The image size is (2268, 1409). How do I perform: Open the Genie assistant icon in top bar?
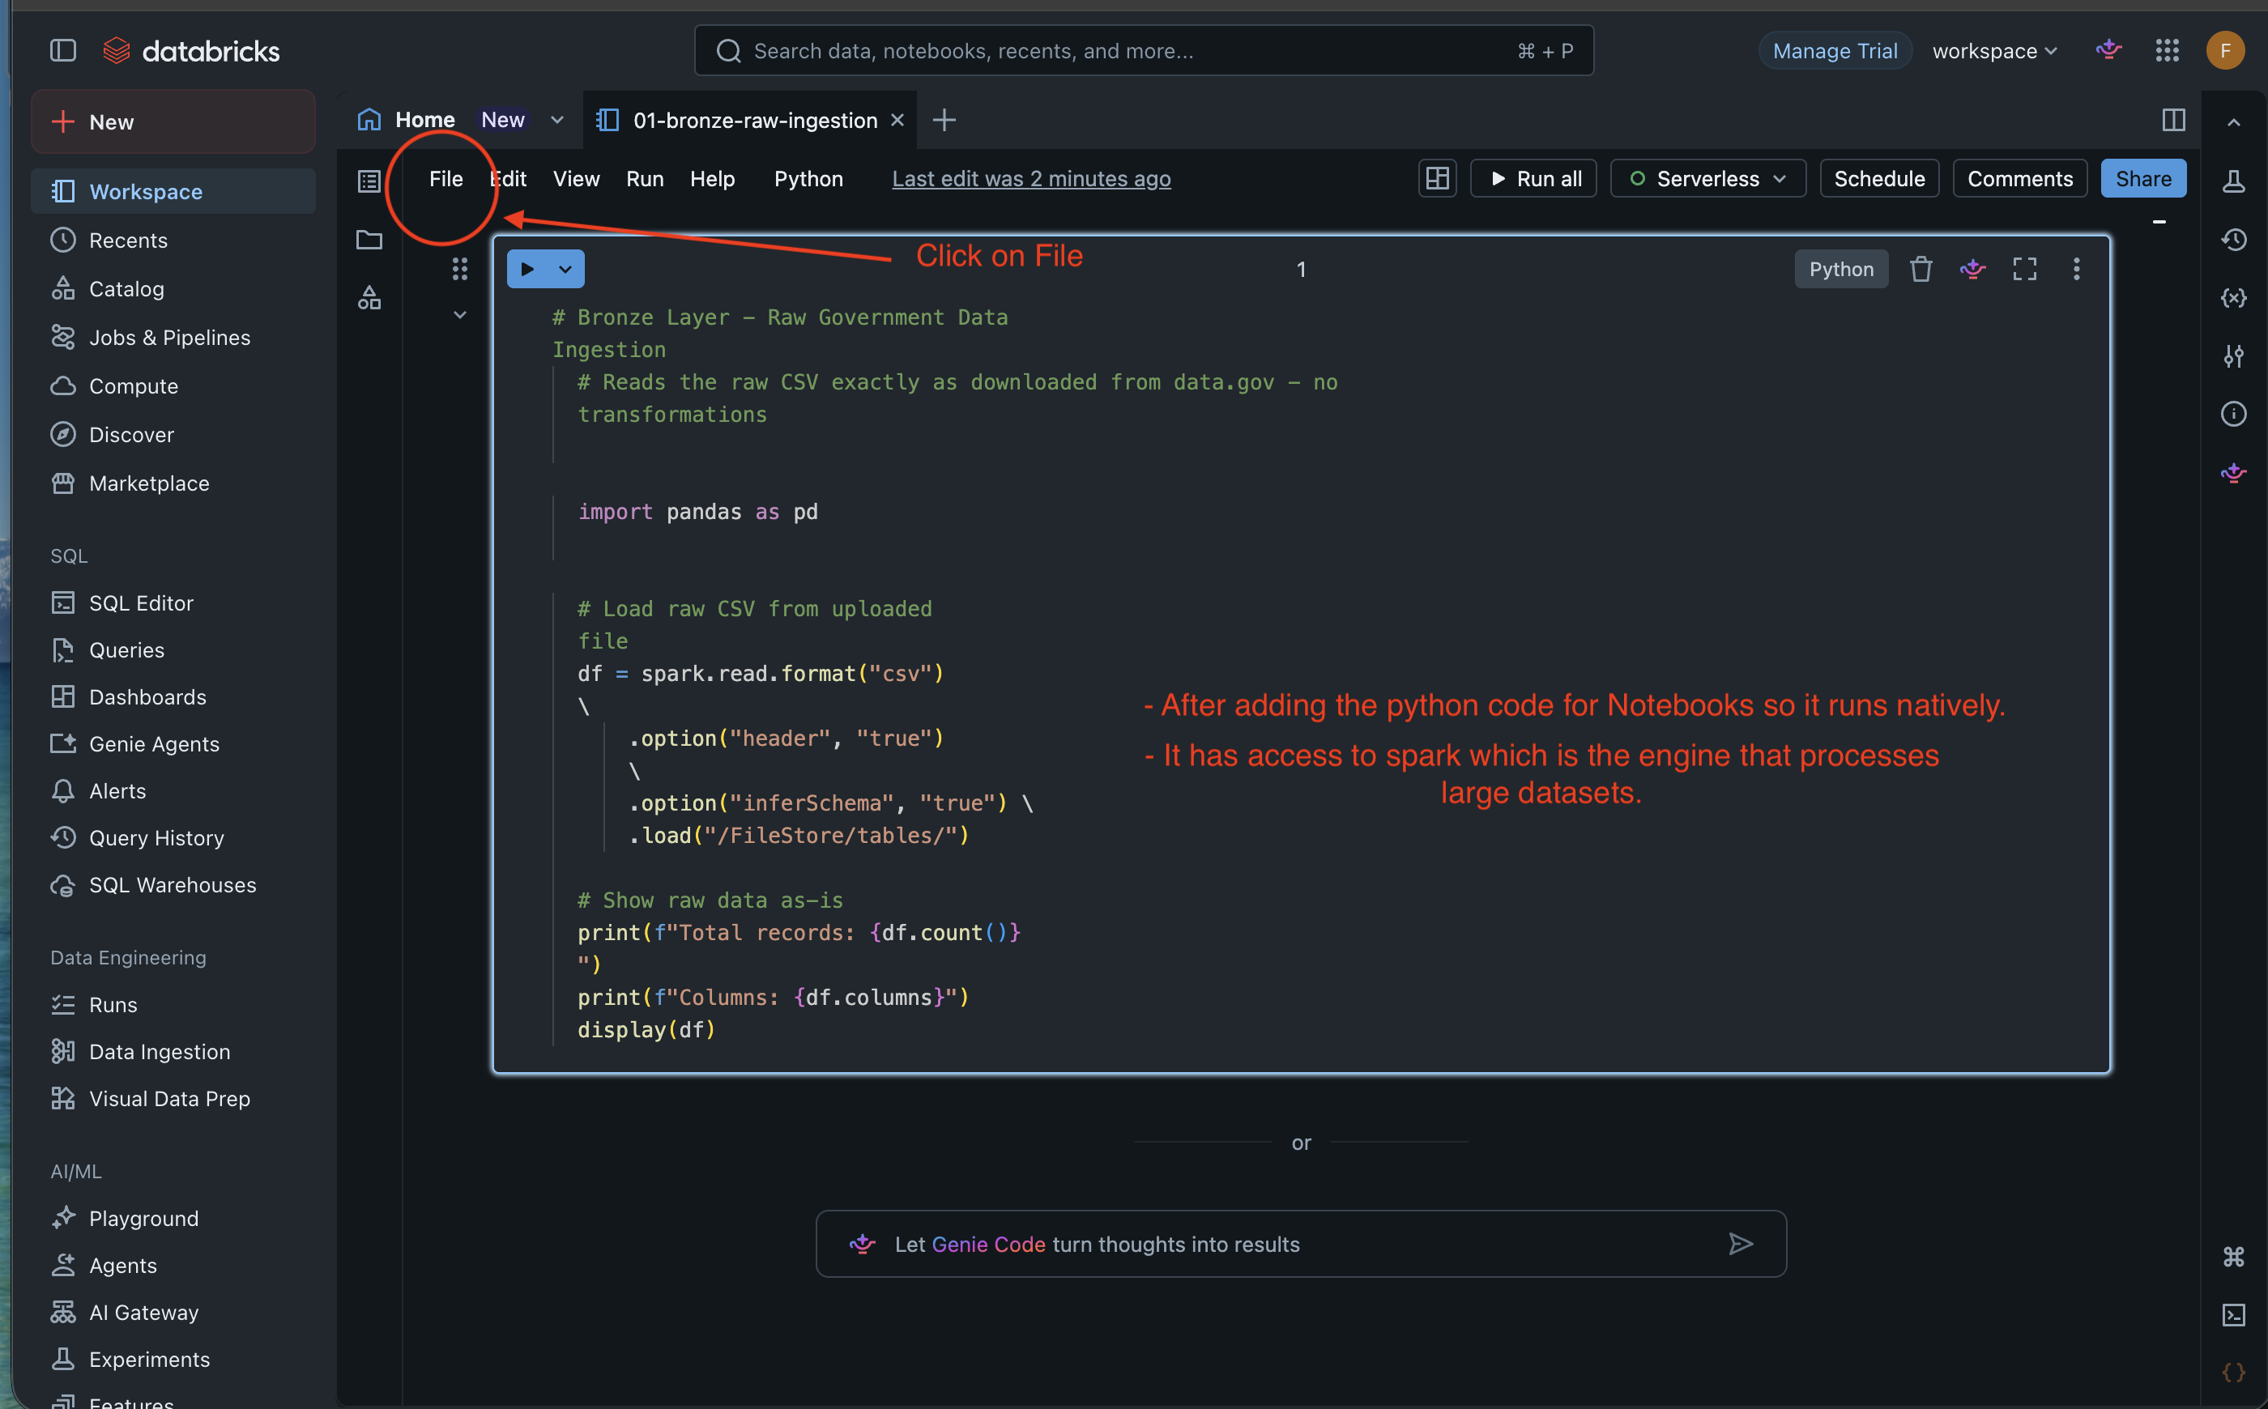pos(2108,50)
